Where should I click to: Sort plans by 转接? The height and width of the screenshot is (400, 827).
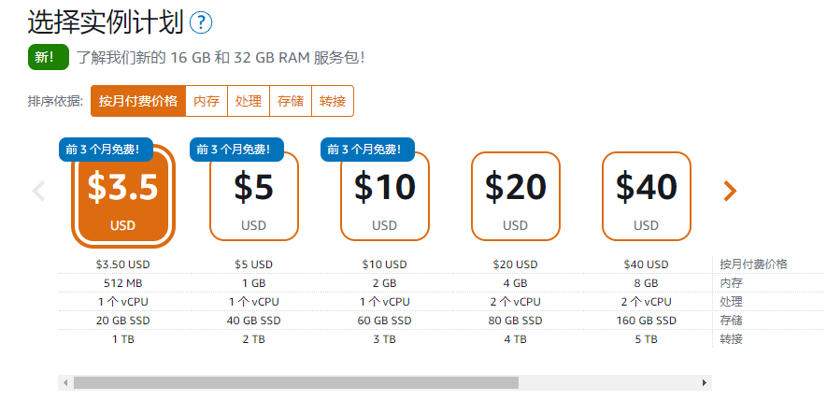[x=333, y=101]
